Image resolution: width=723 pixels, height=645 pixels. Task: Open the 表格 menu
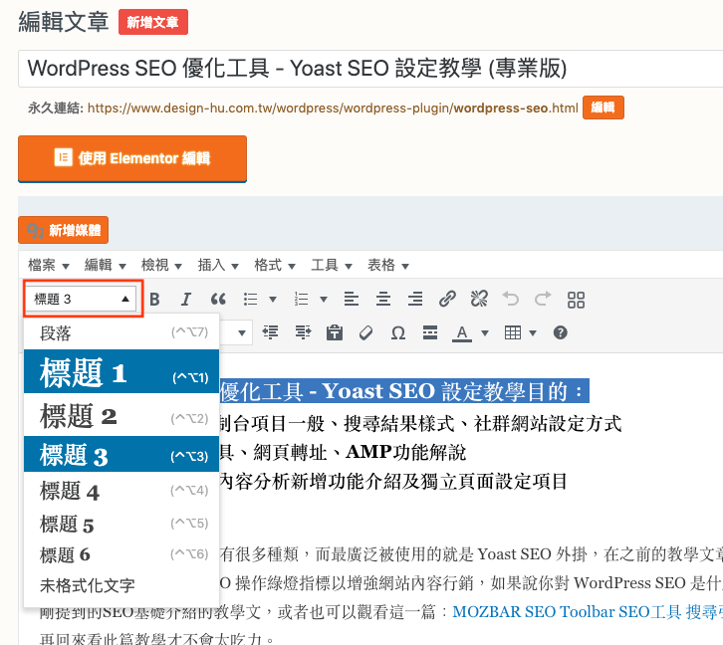(x=388, y=265)
